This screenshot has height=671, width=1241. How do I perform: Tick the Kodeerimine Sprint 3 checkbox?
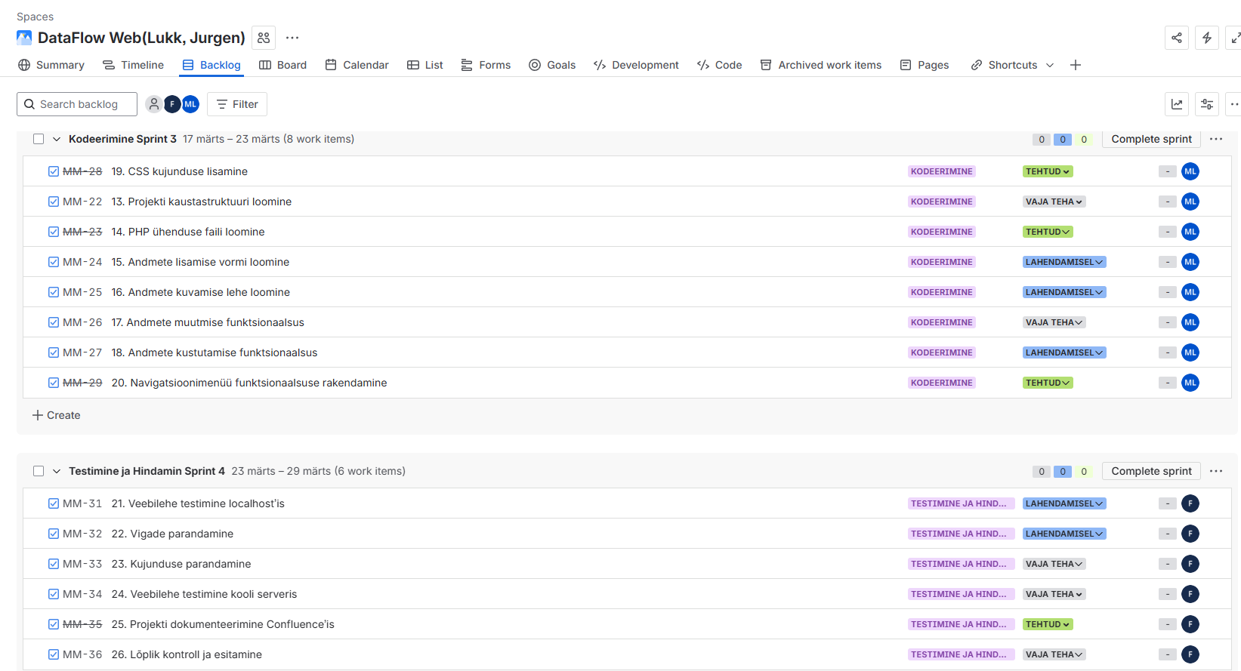click(x=39, y=139)
